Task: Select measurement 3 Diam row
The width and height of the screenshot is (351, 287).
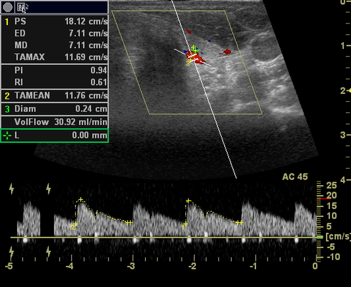Action: pos(55,109)
